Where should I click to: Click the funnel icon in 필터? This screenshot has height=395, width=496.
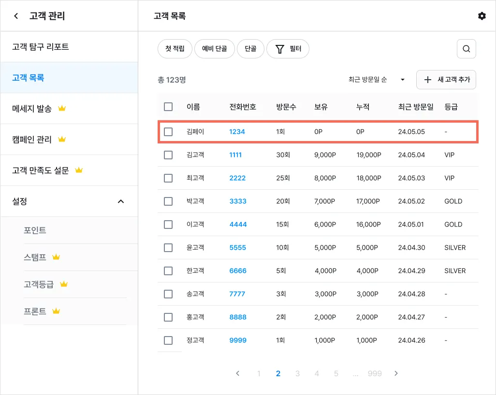pyautogui.click(x=279, y=49)
